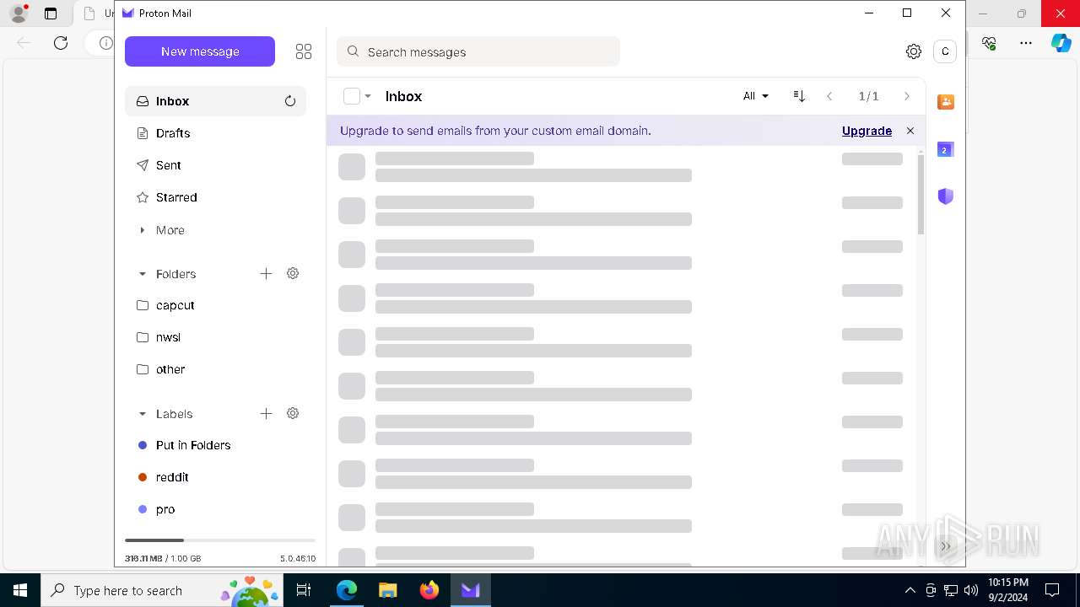Select the pro label
The image size is (1080, 607).
click(x=215, y=509)
